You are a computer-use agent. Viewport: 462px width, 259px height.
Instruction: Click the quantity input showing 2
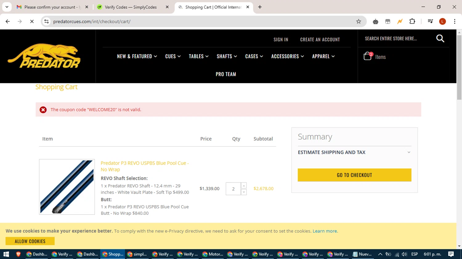point(233,189)
